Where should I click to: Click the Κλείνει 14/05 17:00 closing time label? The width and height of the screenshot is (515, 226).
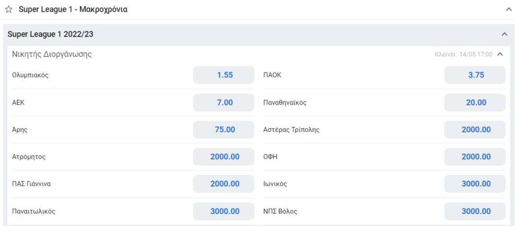click(463, 54)
